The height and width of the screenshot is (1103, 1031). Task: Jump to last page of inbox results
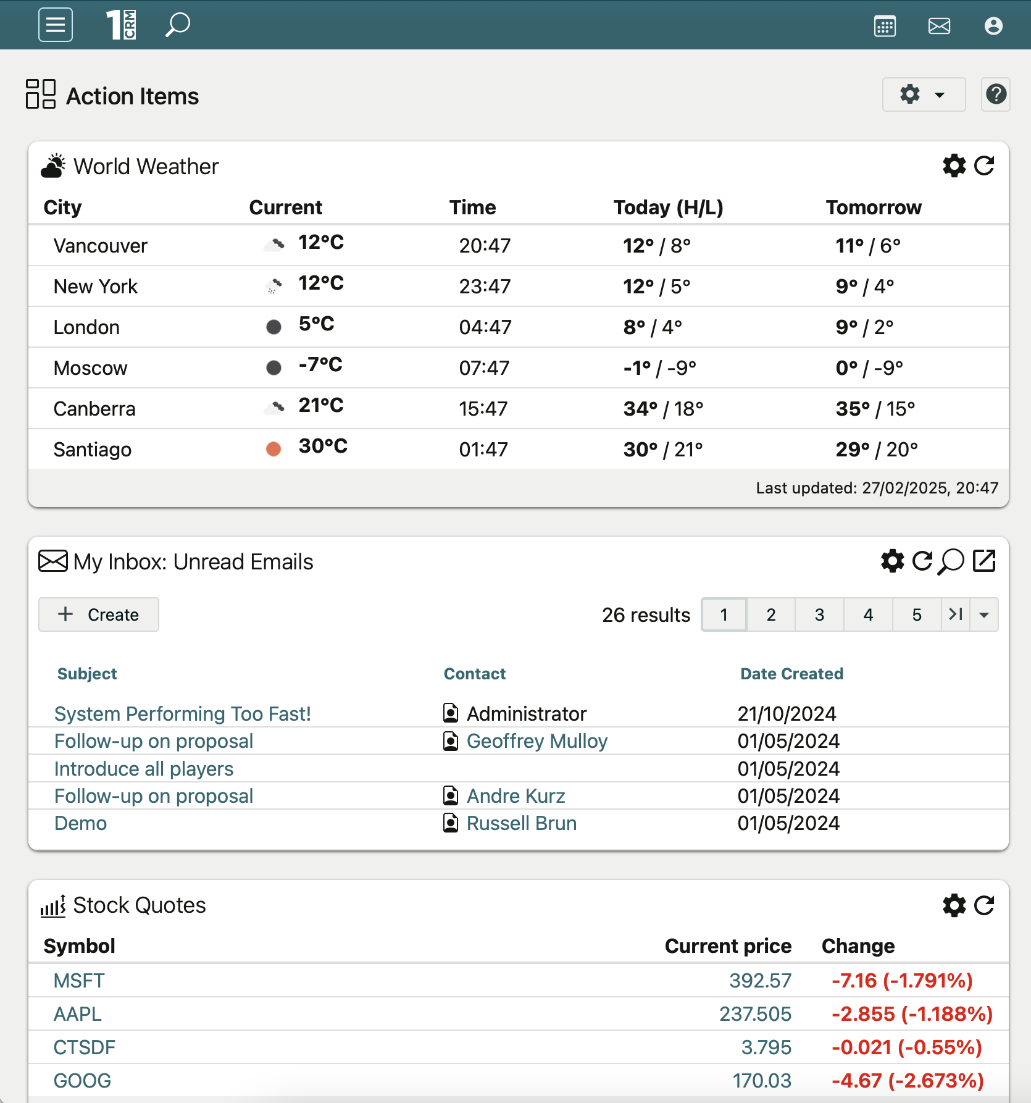coord(956,614)
